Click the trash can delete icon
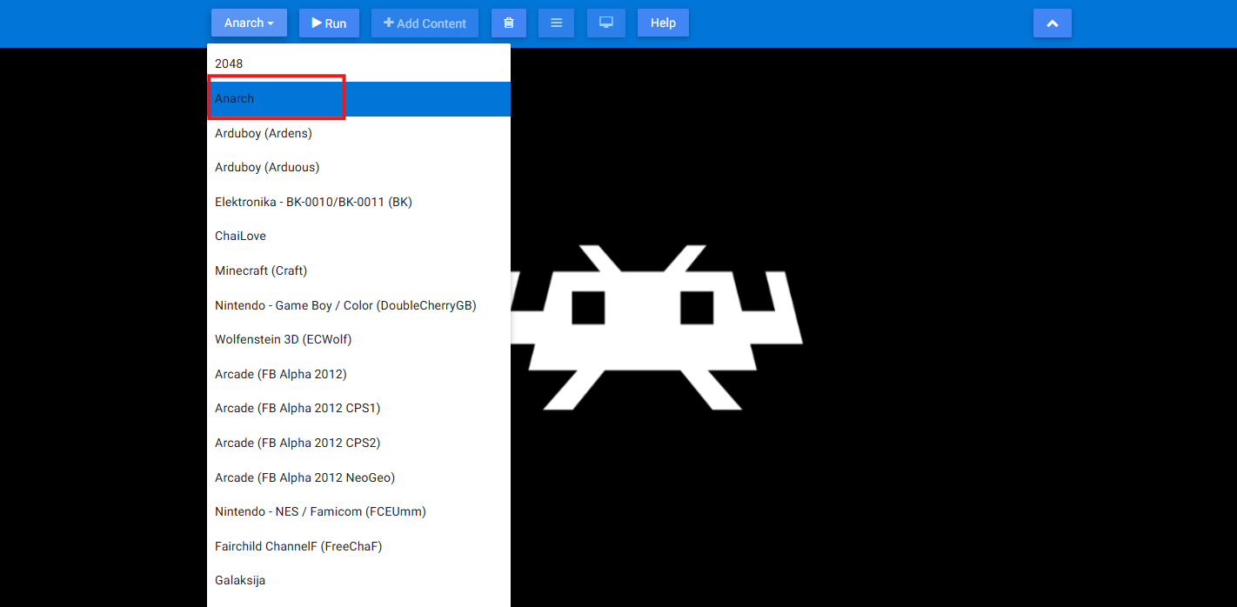The width and height of the screenshot is (1237, 607). point(509,23)
